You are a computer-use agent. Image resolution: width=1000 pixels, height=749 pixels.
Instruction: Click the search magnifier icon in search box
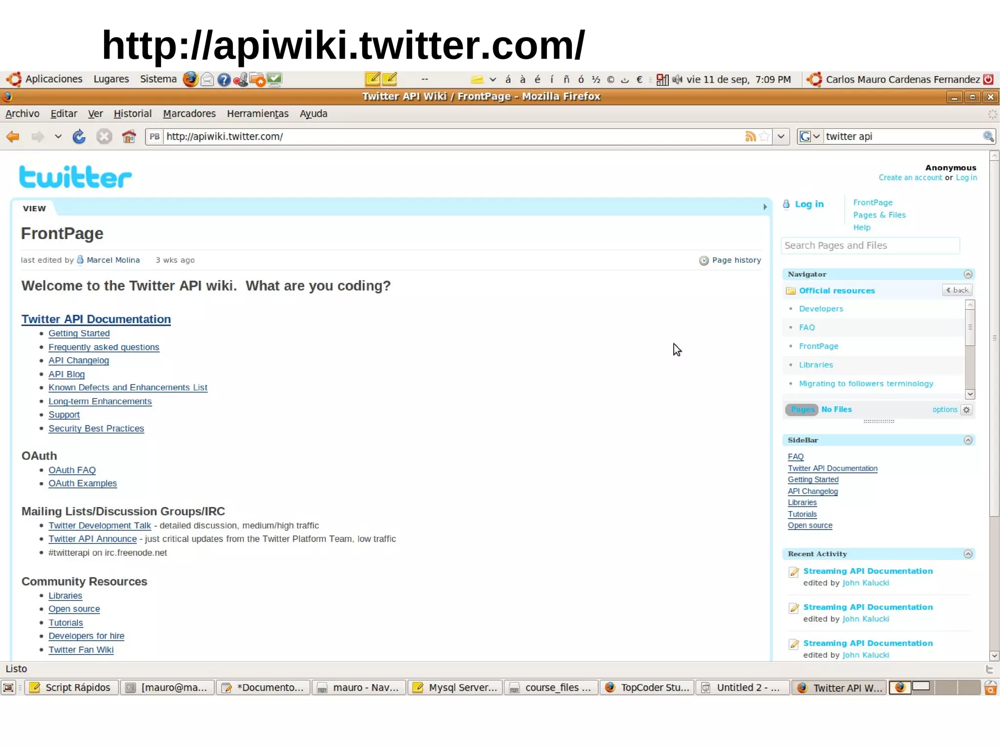[988, 137]
